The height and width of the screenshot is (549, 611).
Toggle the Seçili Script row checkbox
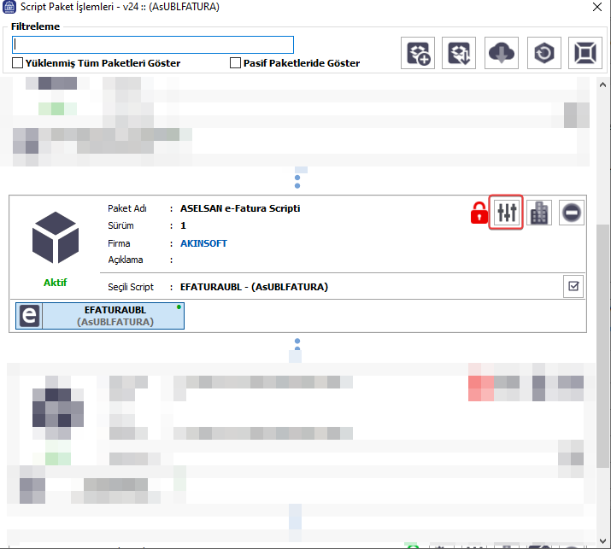point(572,287)
